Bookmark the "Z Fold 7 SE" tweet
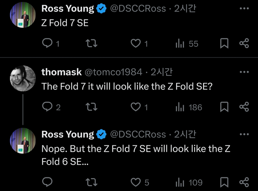This screenshot has height=191, width=258. click(x=224, y=44)
